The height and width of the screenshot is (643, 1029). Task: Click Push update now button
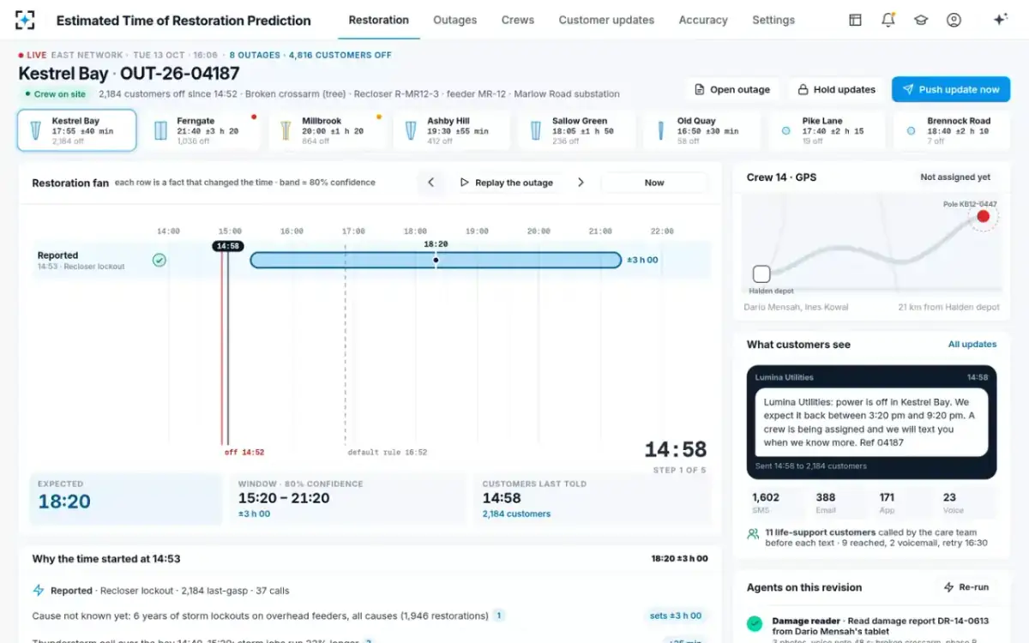coord(951,89)
